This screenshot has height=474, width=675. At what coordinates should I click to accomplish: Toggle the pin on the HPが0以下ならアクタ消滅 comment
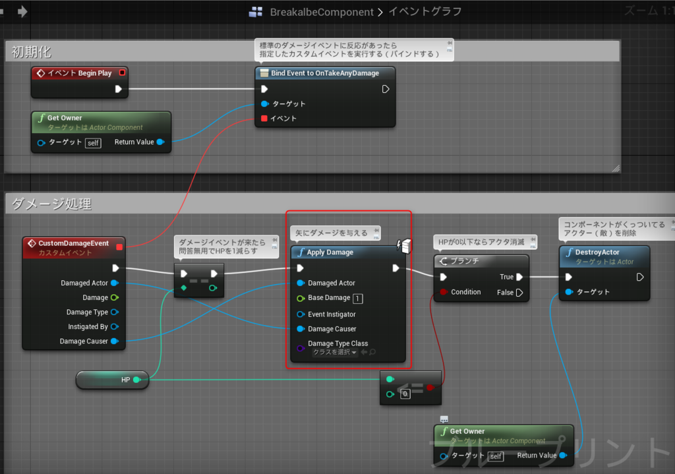click(x=533, y=239)
